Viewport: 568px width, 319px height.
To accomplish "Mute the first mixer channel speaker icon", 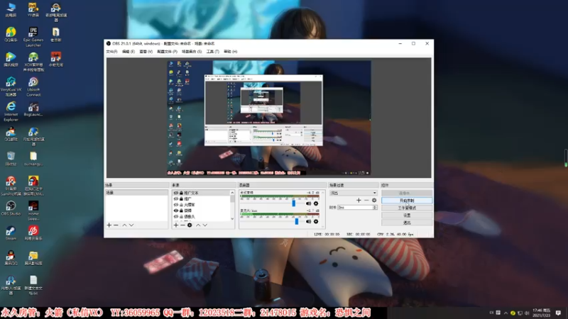I will coord(308,203).
